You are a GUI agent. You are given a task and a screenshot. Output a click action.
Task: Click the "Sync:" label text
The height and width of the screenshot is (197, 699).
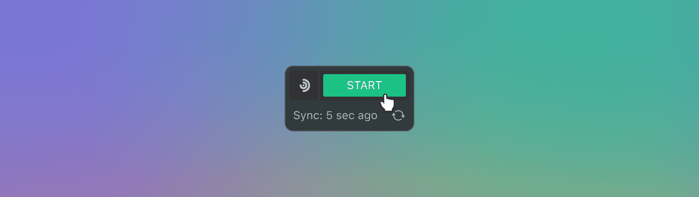[308, 115]
